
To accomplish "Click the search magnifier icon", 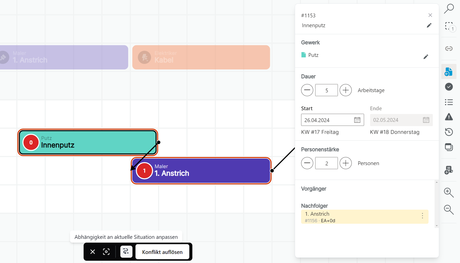I will (449, 9).
